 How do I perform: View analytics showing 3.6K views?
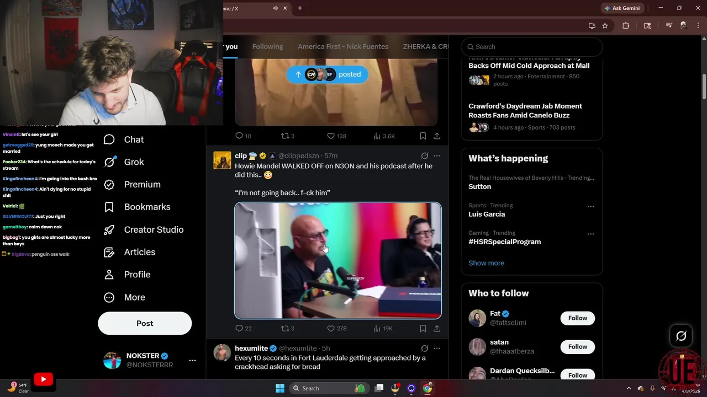point(384,136)
